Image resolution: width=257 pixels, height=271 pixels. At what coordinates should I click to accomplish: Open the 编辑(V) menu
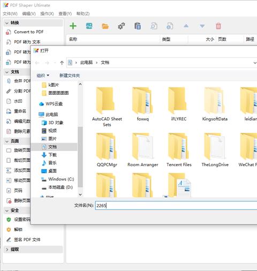pos(29,14)
